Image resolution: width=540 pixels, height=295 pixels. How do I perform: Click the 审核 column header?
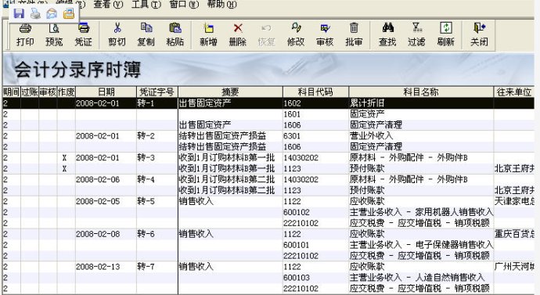(x=48, y=92)
